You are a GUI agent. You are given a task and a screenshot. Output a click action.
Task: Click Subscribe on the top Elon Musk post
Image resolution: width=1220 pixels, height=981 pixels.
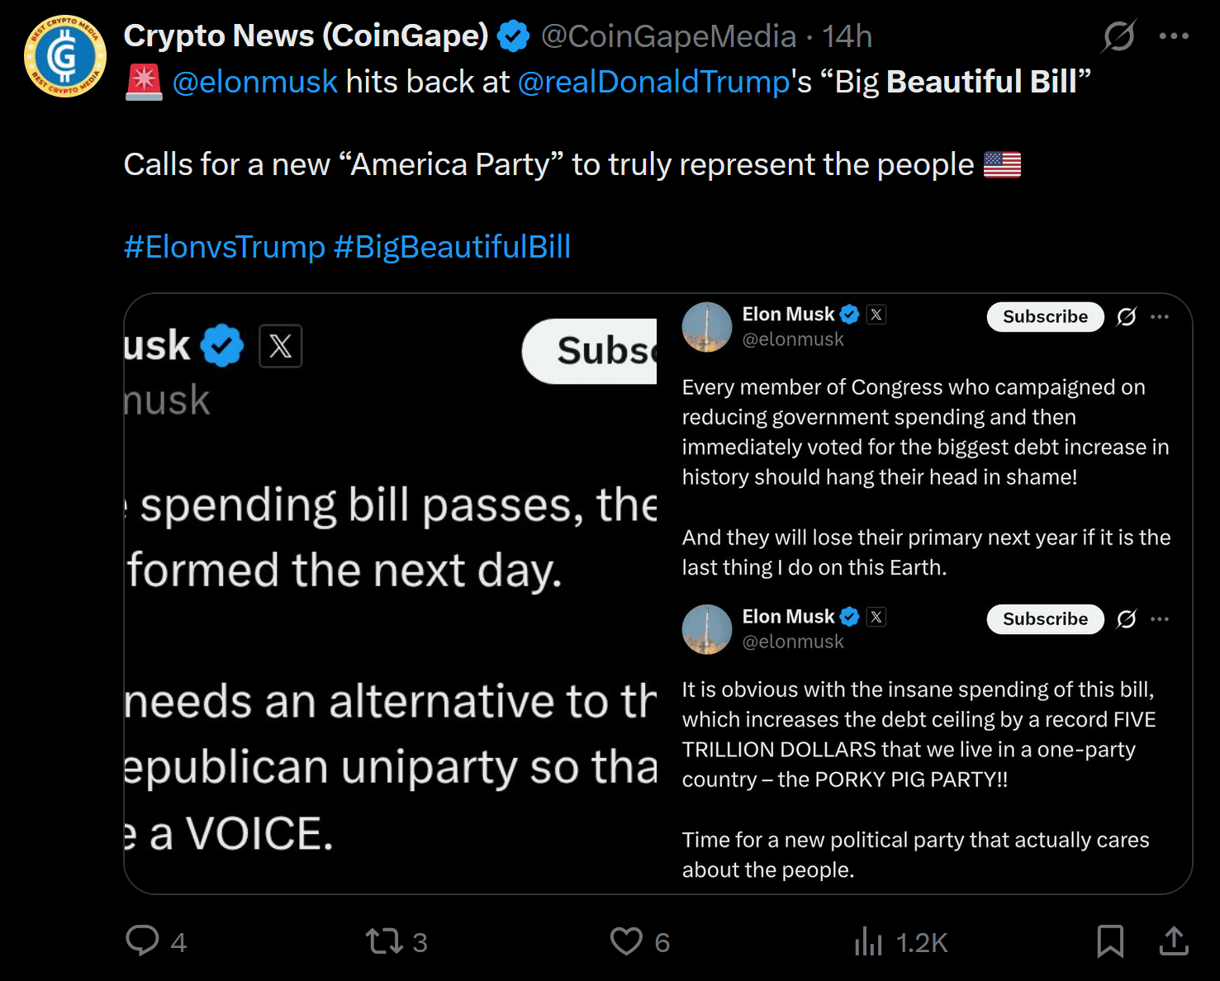tap(1045, 317)
